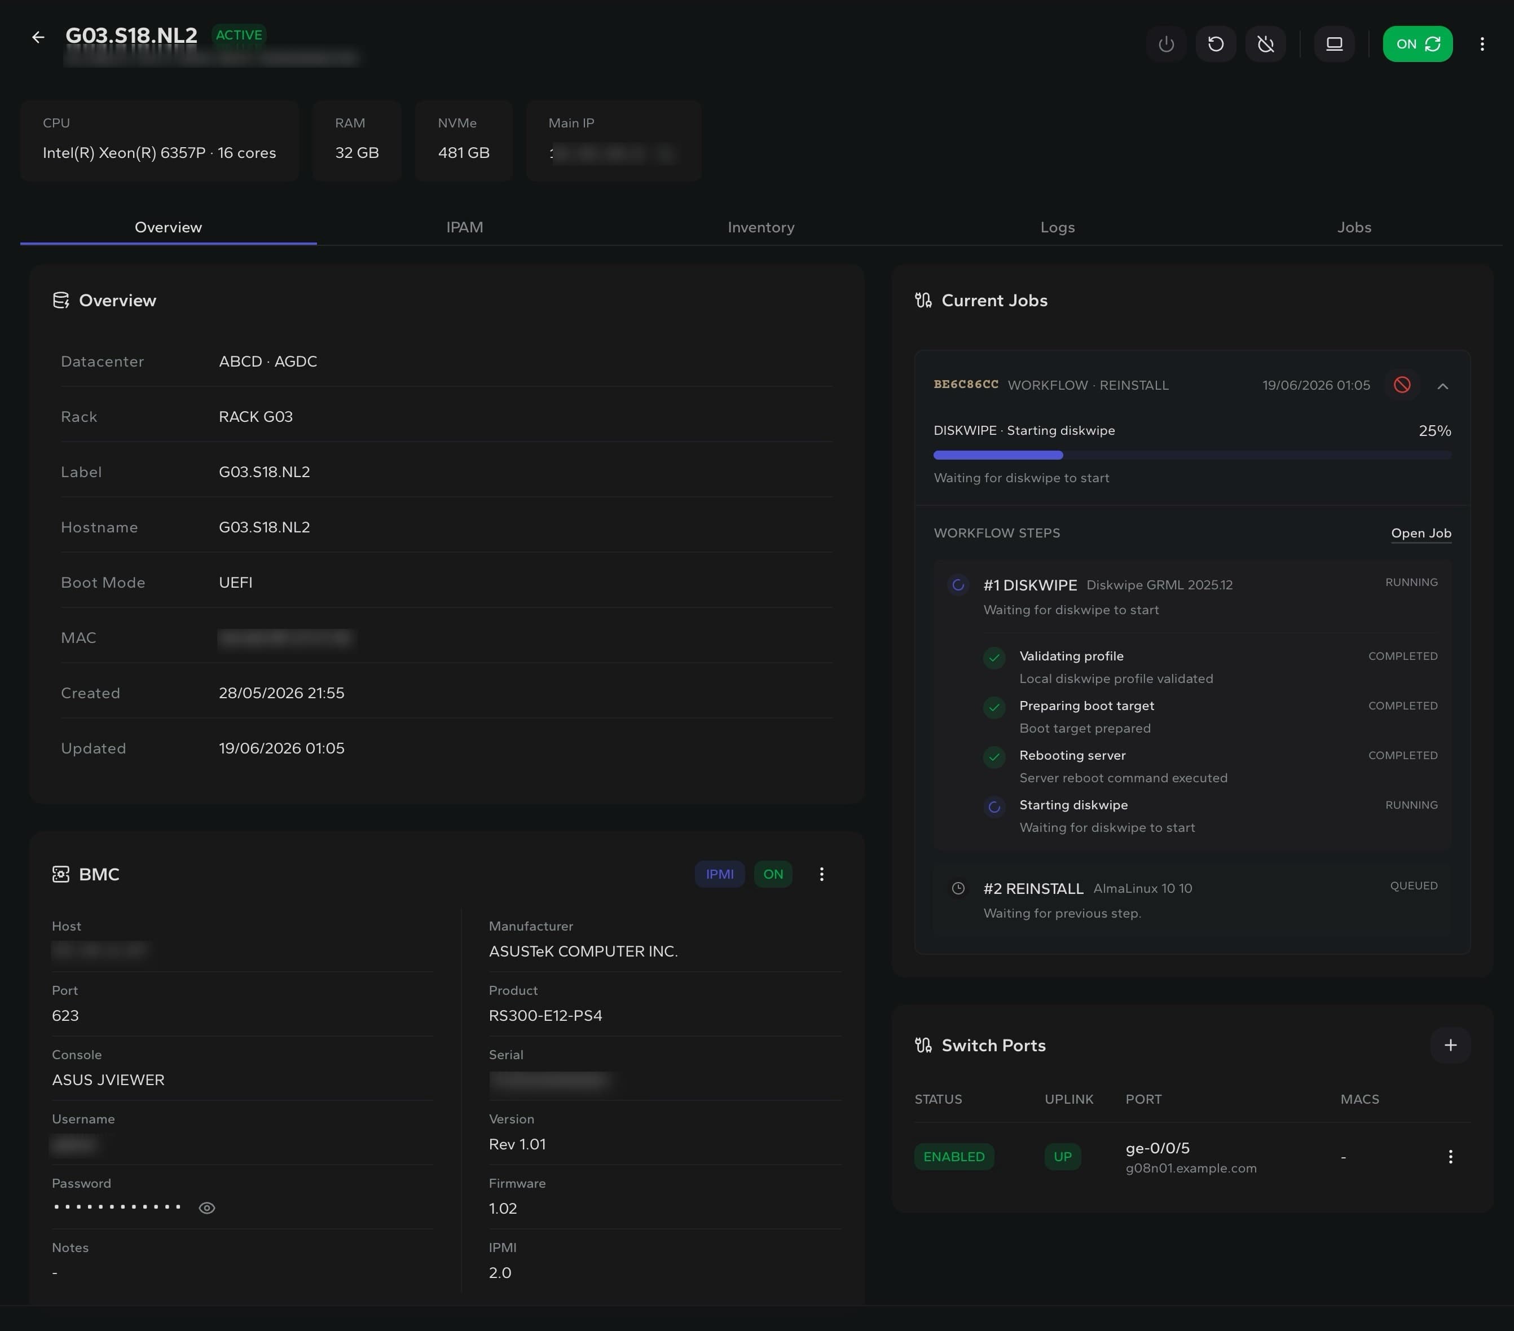Click the ENABLED status badge
This screenshot has height=1331, width=1514.
954,1157
